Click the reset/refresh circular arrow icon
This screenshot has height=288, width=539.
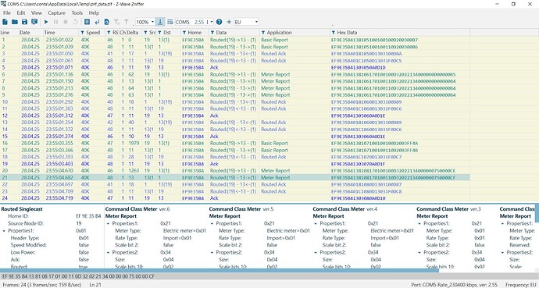75,22
